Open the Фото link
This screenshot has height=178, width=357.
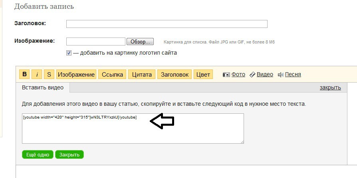[238, 74]
